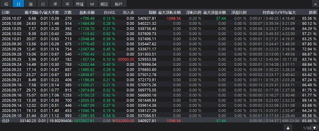This screenshot has height=131, width=319.
Task: Sort by the 勝率 column header
Action: (312, 13)
